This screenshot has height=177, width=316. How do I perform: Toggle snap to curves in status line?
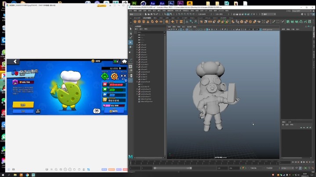click(182, 14)
